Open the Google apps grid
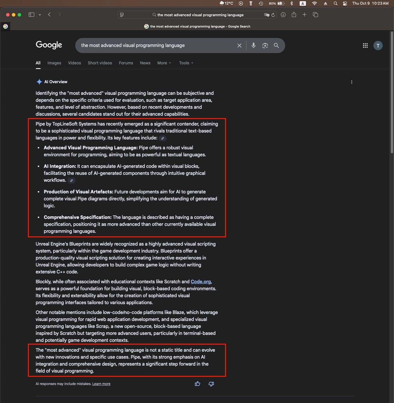Image resolution: width=394 pixels, height=403 pixels. pos(365,46)
